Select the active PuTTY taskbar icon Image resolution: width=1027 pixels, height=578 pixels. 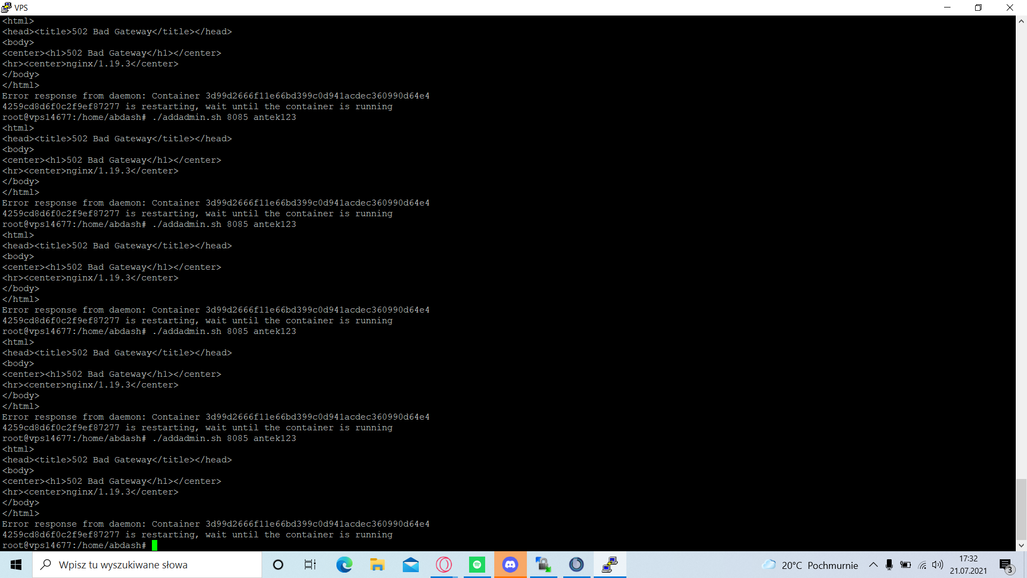(610, 565)
